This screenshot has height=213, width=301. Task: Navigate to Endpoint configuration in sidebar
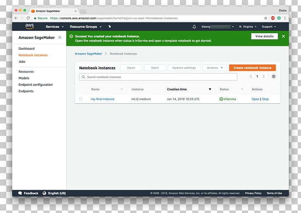tap(36, 85)
